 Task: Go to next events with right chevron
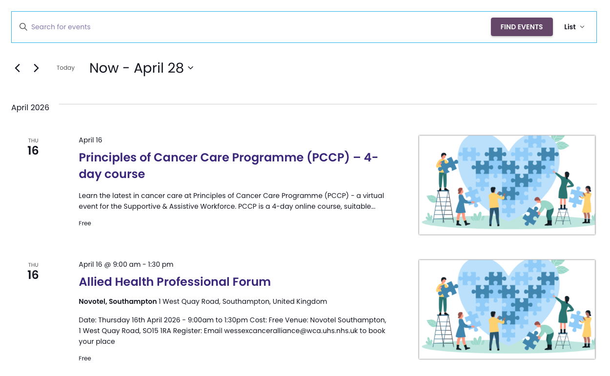point(36,68)
